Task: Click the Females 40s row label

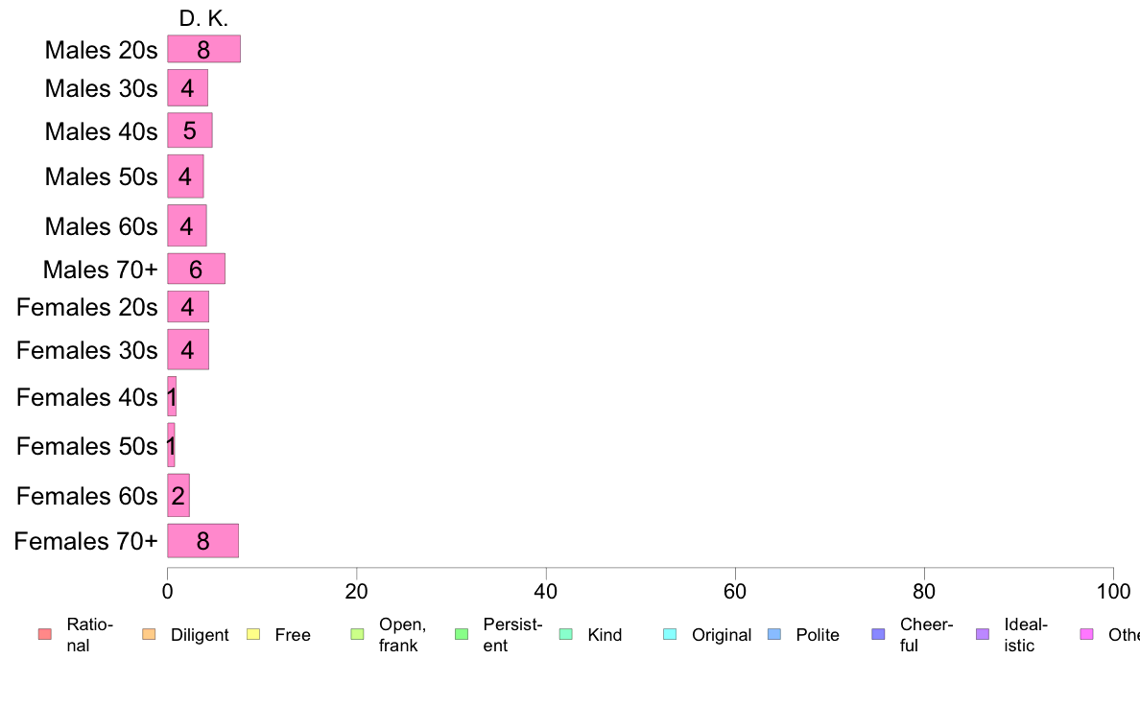Action: click(x=86, y=398)
